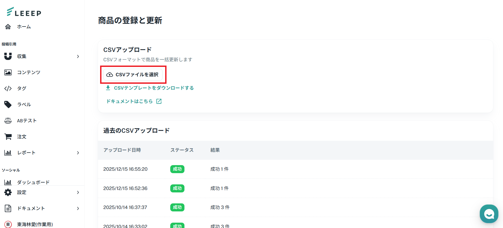Click the CSVフォーマットで商品を一括更新します description
Image resolution: width=503 pixels, height=228 pixels.
click(x=148, y=60)
